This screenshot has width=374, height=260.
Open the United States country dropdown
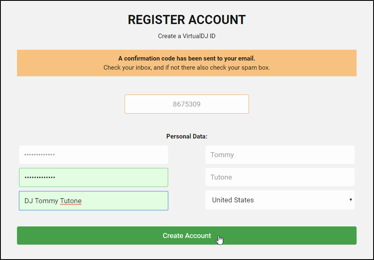coord(280,200)
